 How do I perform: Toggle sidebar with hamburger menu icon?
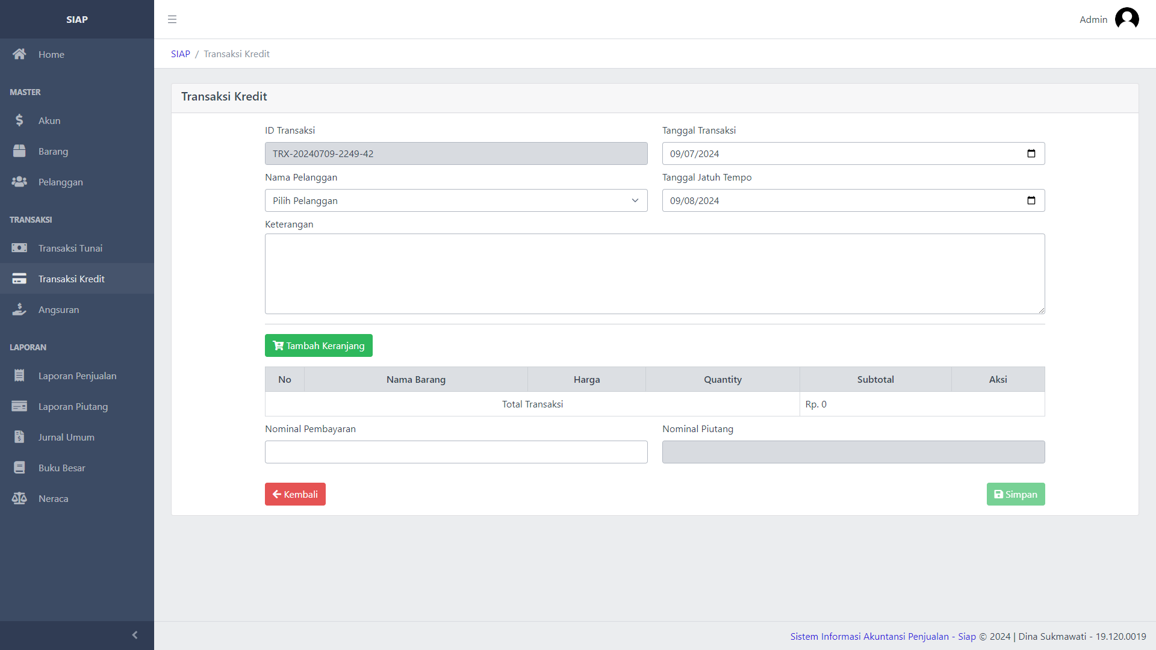pyautogui.click(x=172, y=19)
